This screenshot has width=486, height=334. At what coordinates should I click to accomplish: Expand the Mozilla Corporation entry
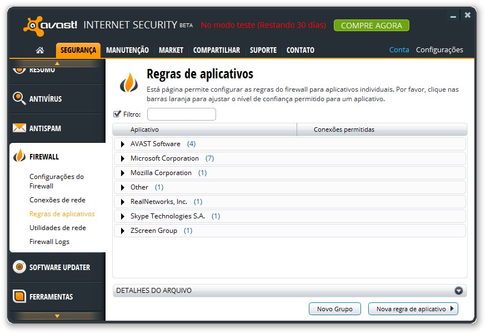pyautogui.click(x=122, y=172)
